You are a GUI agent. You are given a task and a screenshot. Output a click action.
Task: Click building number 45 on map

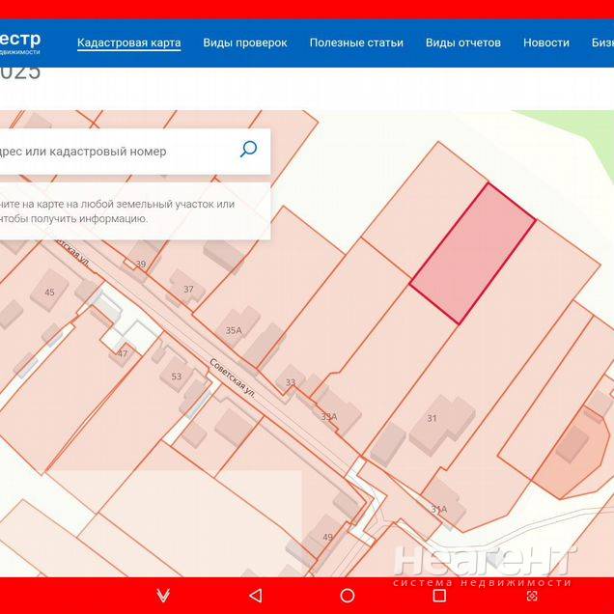point(49,292)
